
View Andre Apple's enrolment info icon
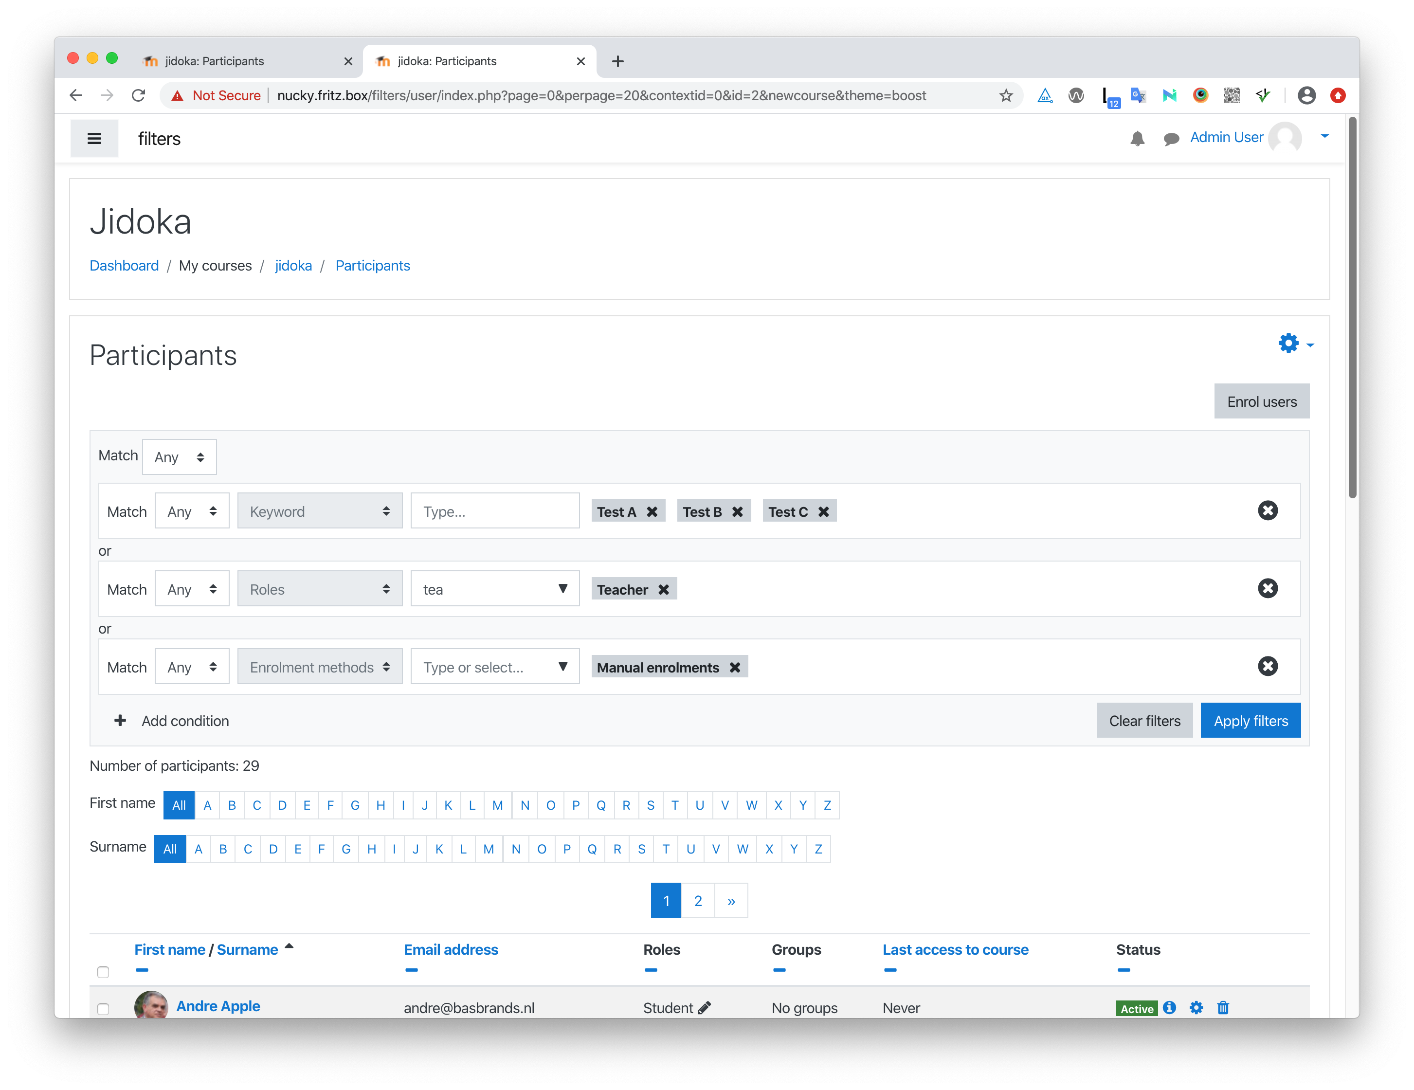click(1169, 1007)
